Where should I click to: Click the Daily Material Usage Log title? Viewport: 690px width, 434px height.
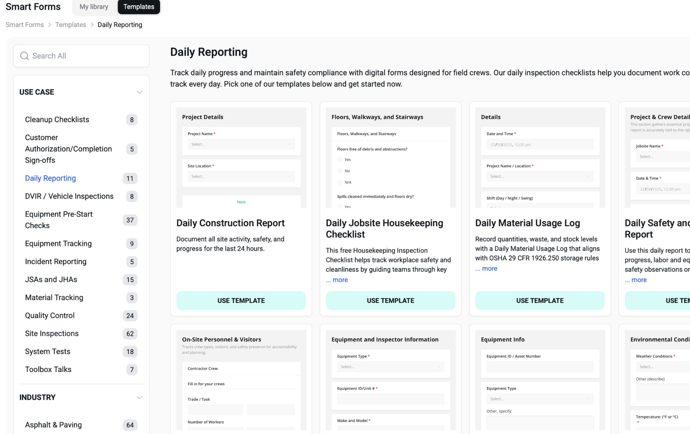528,223
